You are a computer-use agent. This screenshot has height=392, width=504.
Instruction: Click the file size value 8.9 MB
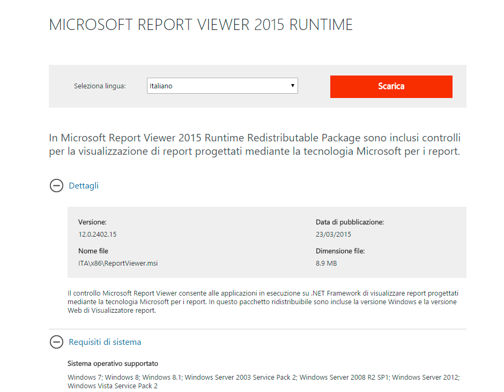326,263
